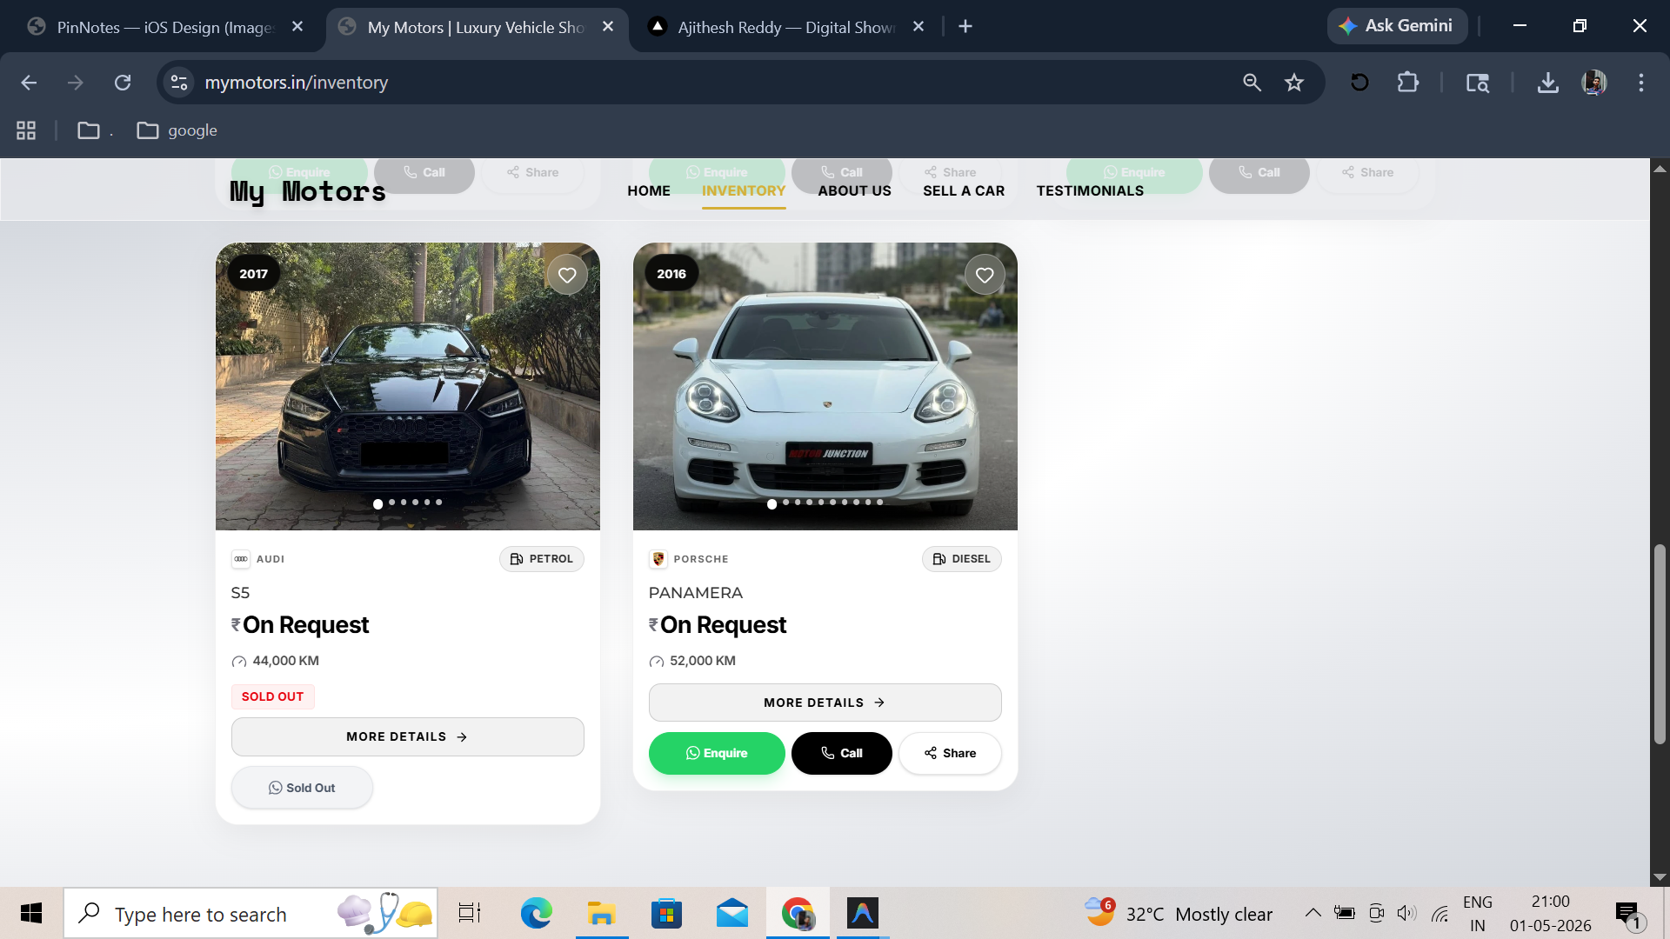Click the page scrollbar thumb
The image size is (1670, 939).
coord(1660,643)
